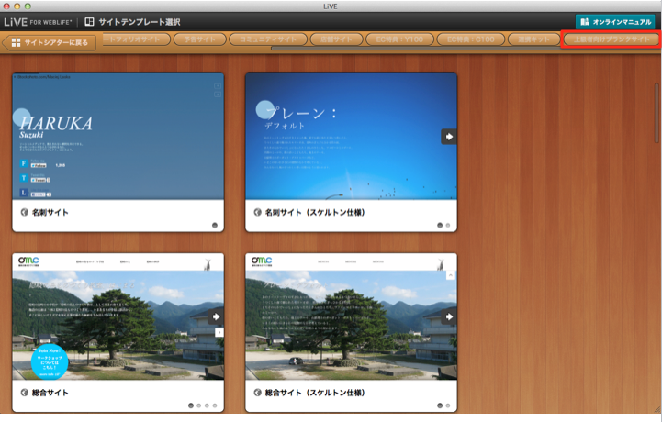Click the book icon in オンラインマニュアル
662x422 pixels.
pyautogui.click(x=584, y=22)
